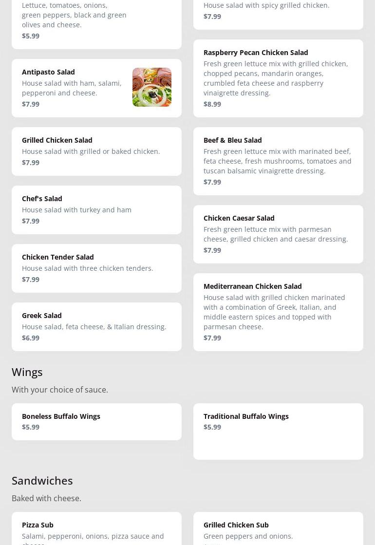Screen dimensions: 375x545
Task: Click the $6.99 Greek Salad price
Action: click(x=31, y=338)
